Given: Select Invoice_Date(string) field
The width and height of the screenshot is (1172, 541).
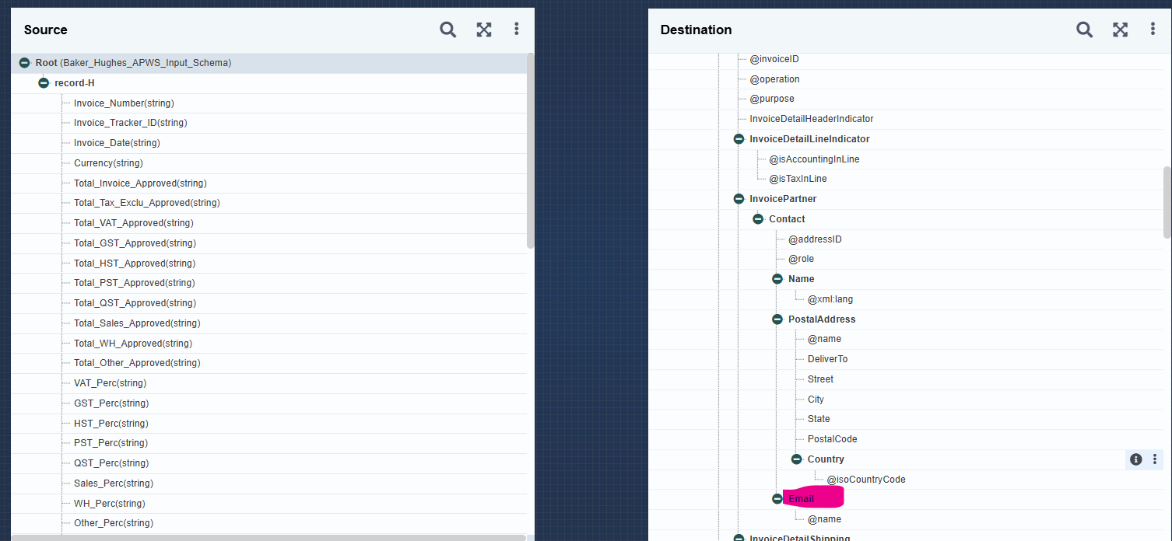Looking at the screenshot, I should coord(117,143).
